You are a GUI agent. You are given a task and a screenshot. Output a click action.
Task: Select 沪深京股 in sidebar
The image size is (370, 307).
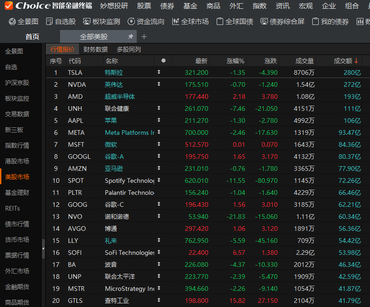tap(17, 83)
